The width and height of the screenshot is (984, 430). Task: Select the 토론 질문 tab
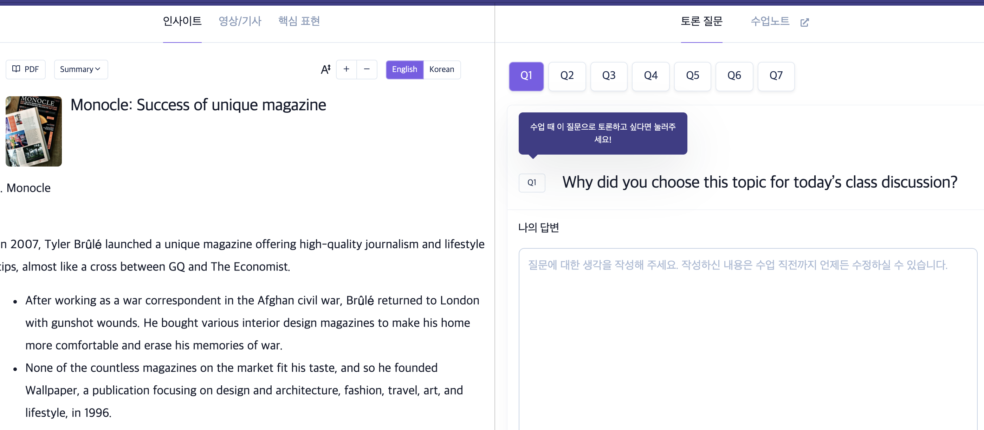point(701,21)
